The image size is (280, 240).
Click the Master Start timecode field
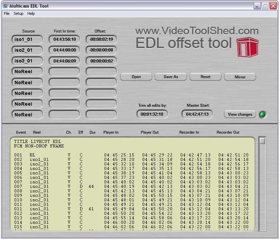coord(197,114)
